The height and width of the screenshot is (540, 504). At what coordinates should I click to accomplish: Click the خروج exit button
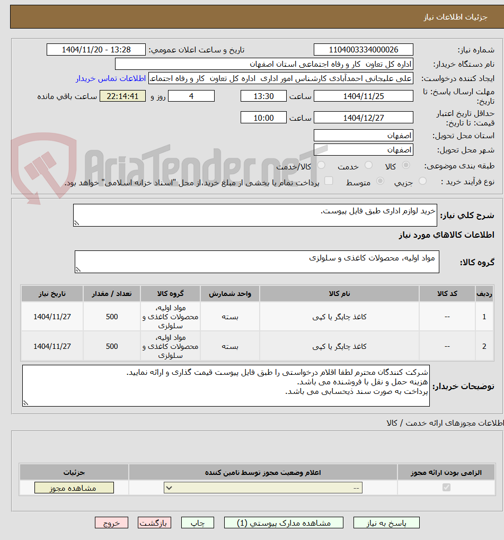(111, 523)
